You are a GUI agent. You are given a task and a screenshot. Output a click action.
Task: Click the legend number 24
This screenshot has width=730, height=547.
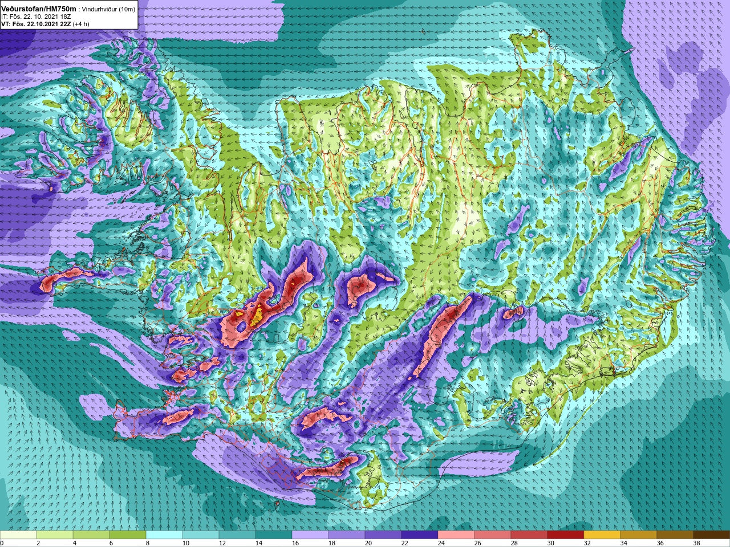(440, 543)
